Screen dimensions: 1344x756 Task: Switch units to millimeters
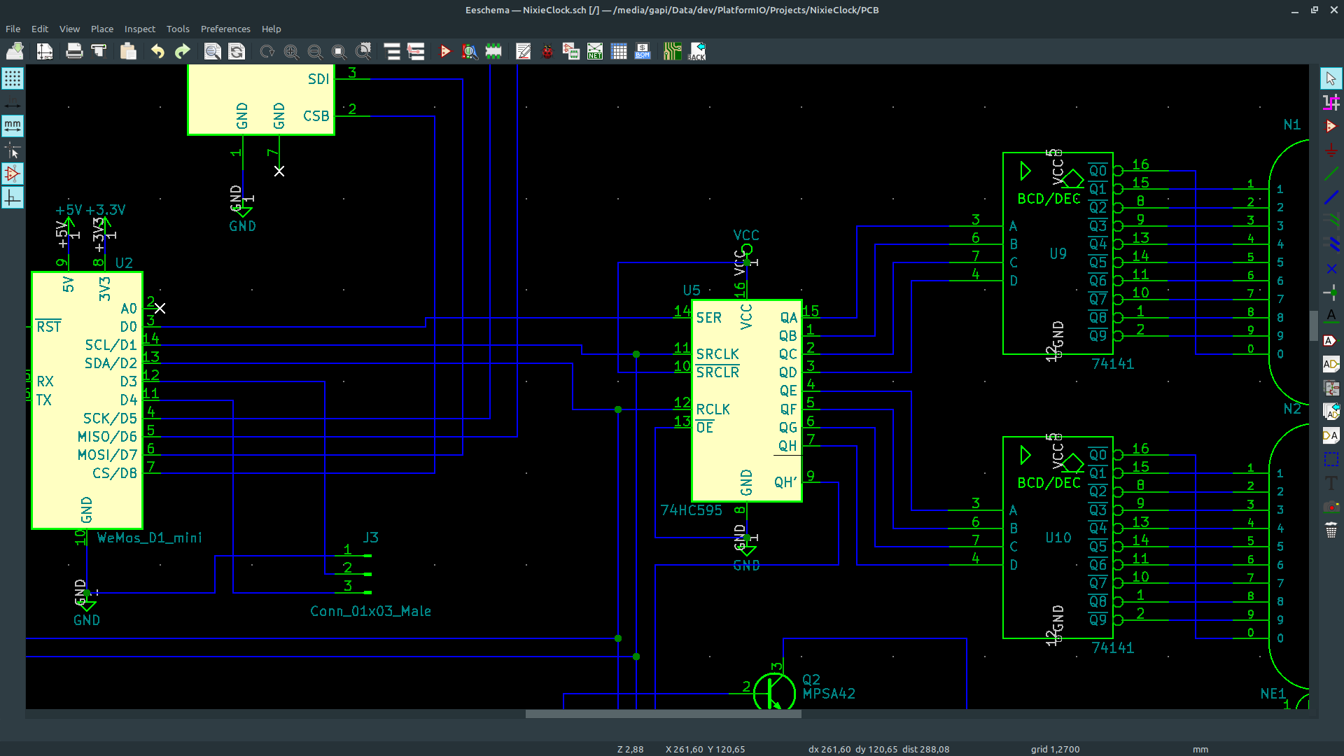tap(13, 126)
